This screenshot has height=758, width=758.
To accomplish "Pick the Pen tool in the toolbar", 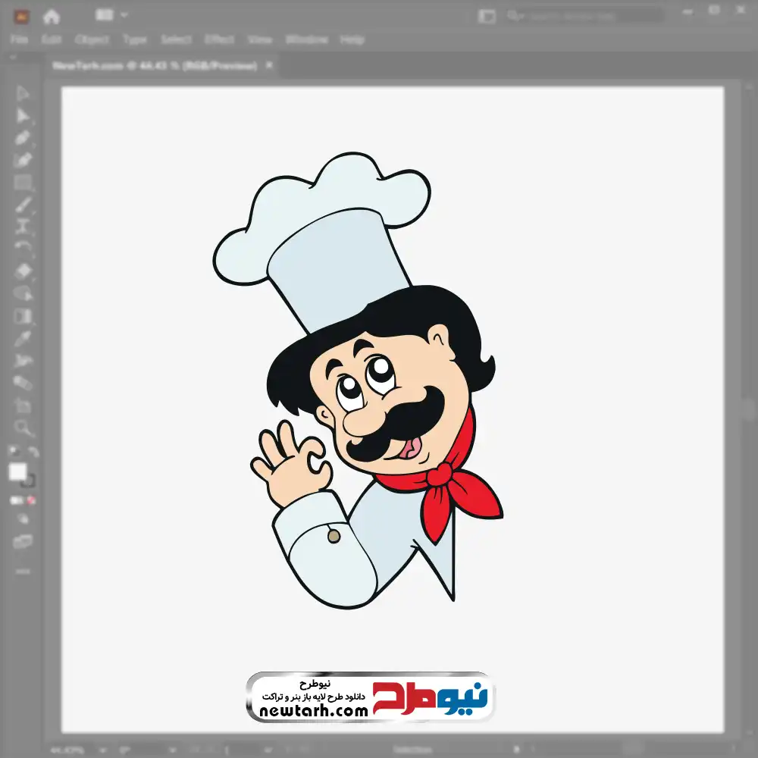I will point(23,138).
